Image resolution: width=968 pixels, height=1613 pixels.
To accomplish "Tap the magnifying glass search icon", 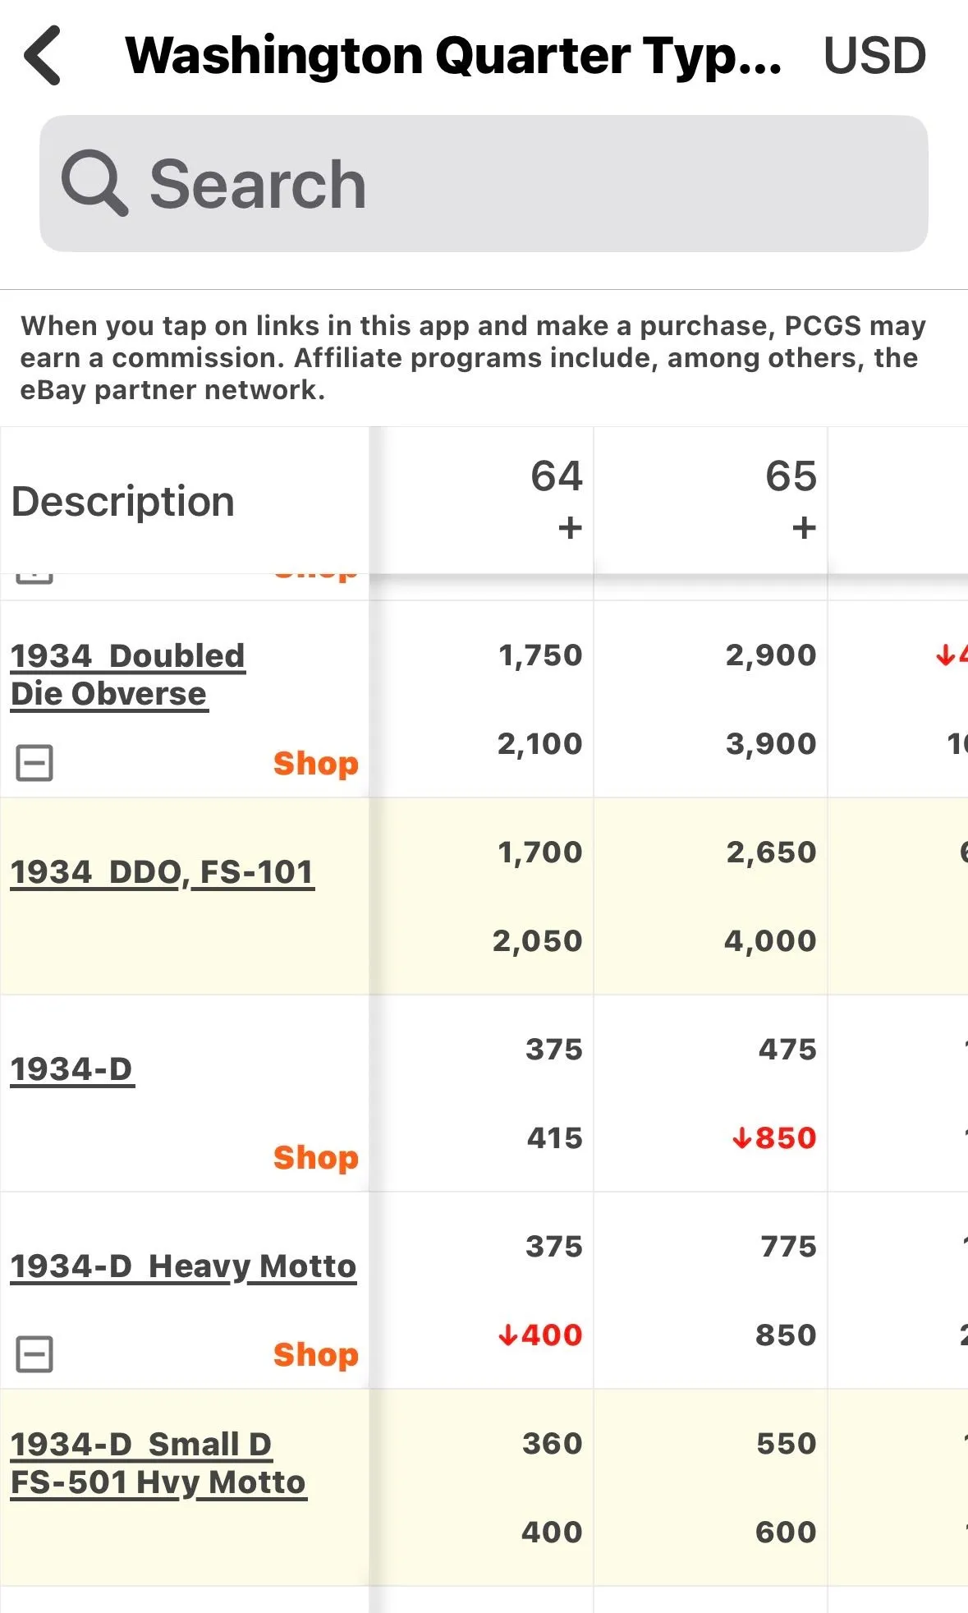I will 94,183.
